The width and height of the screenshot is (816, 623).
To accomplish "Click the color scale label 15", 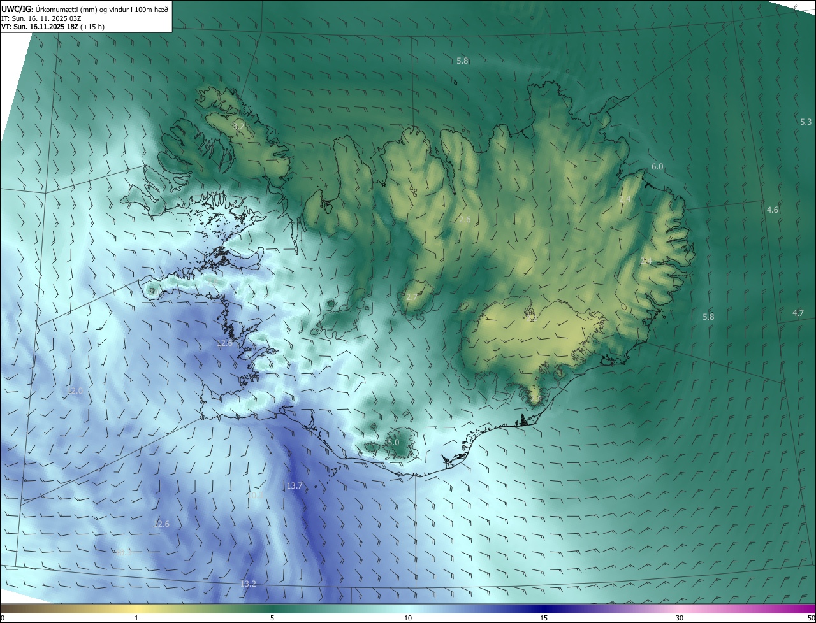I will [544, 618].
